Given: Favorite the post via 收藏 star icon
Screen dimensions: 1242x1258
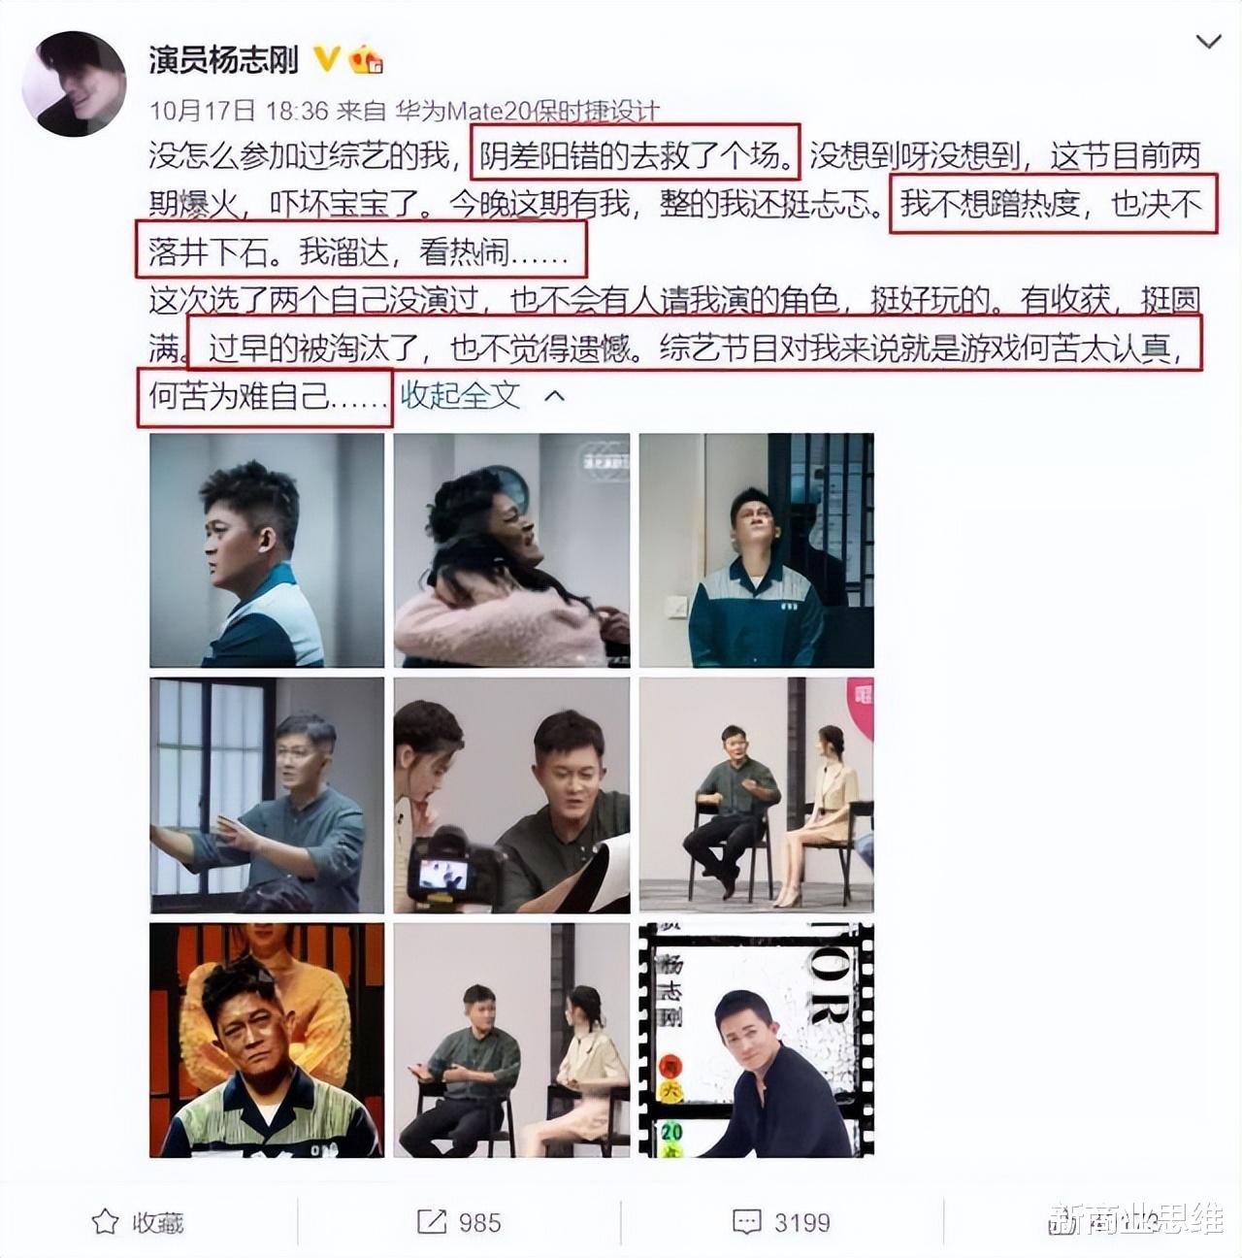Looking at the screenshot, I should pos(105,1221).
